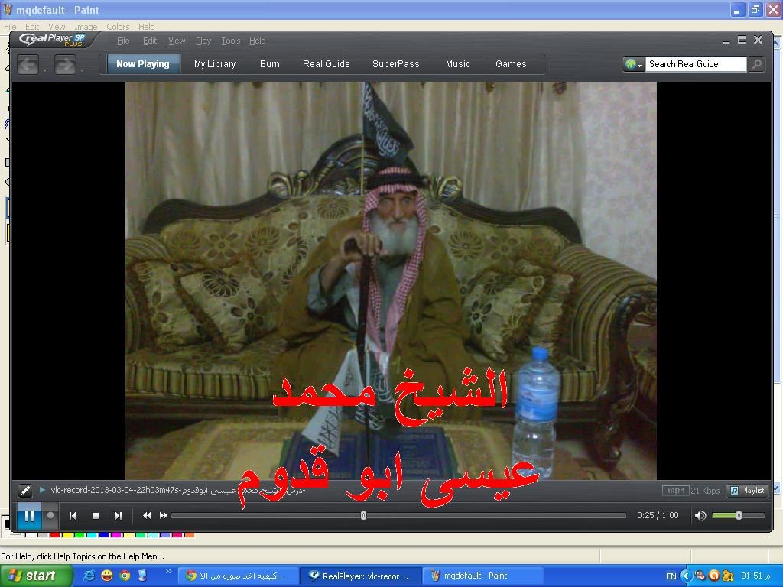Skip to the previous clip
Viewport: 783px width, 587px height.
click(73, 516)
